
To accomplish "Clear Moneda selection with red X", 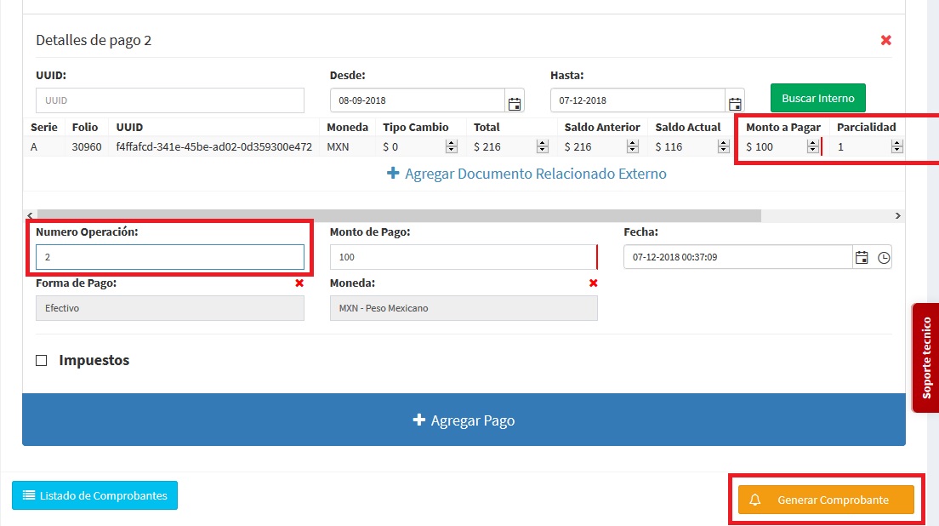I will [593, 283].
